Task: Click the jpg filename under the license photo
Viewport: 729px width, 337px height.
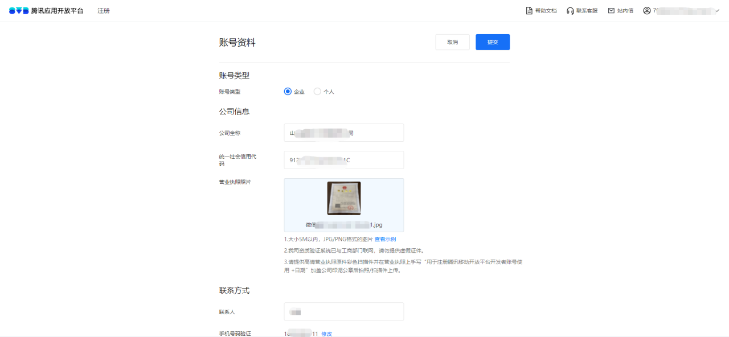Action: pos(343,224)
